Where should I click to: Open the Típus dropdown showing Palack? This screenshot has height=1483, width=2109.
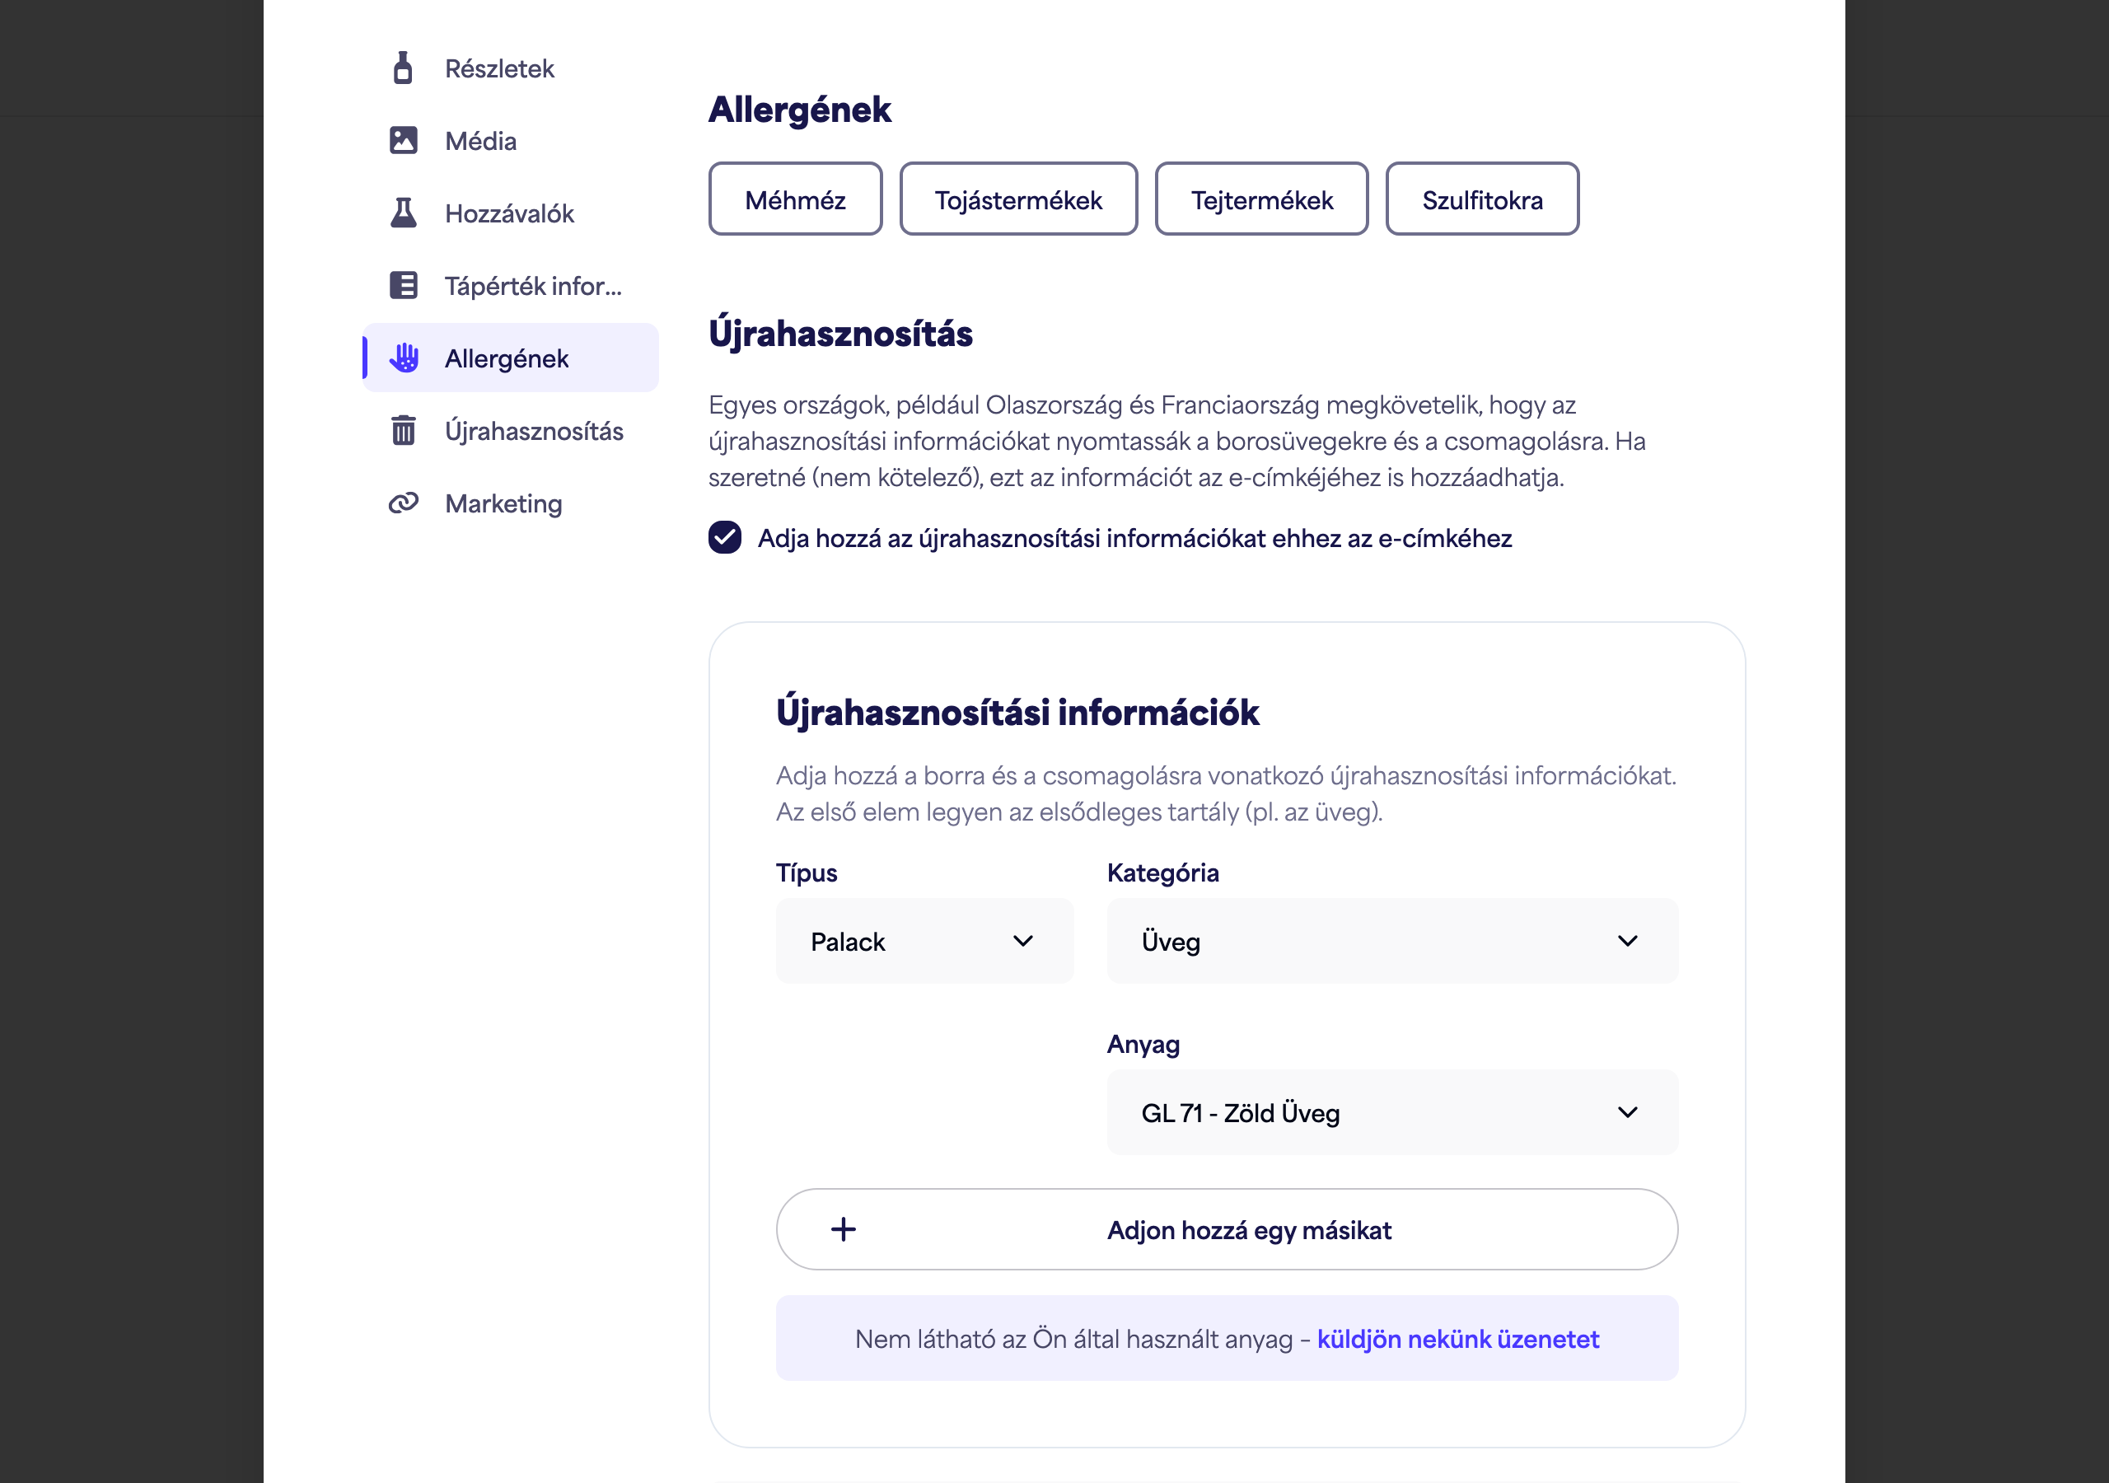(x=925, y=942)
